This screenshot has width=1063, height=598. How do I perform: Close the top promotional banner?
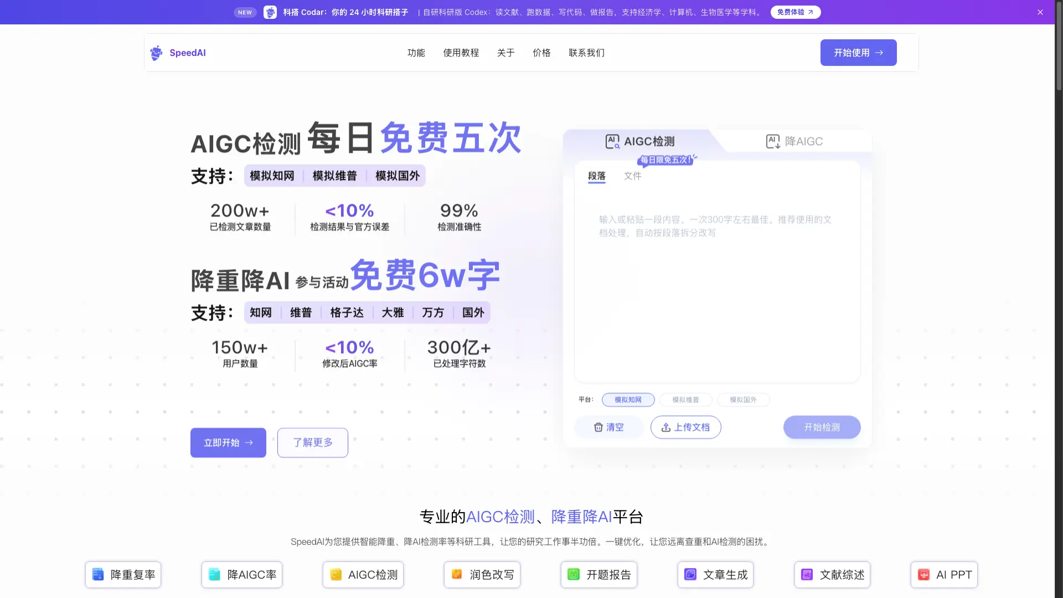[1040, 12]
